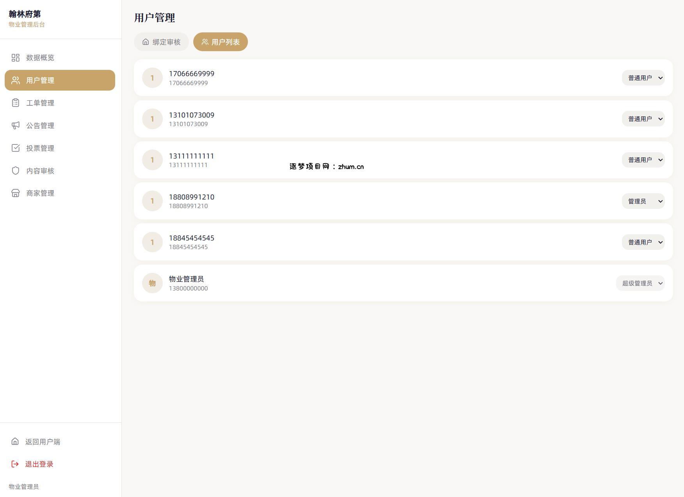684x497 pixels.
Task: Open role dropdown for user 13101073009
Action: [643, 119]
